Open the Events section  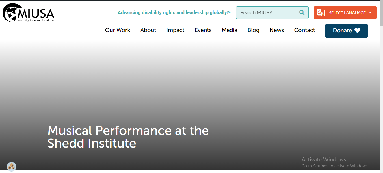[203, 30]
